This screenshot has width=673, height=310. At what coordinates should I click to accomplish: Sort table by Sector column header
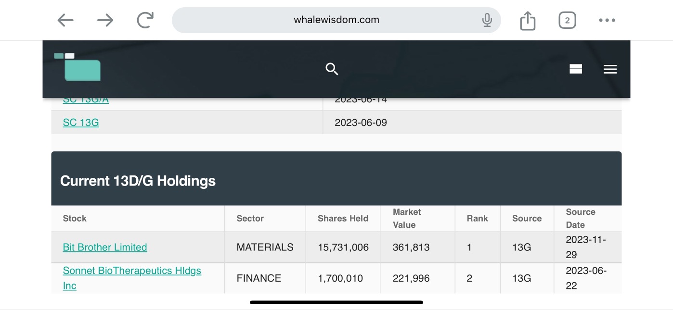[x=250, y=218]
